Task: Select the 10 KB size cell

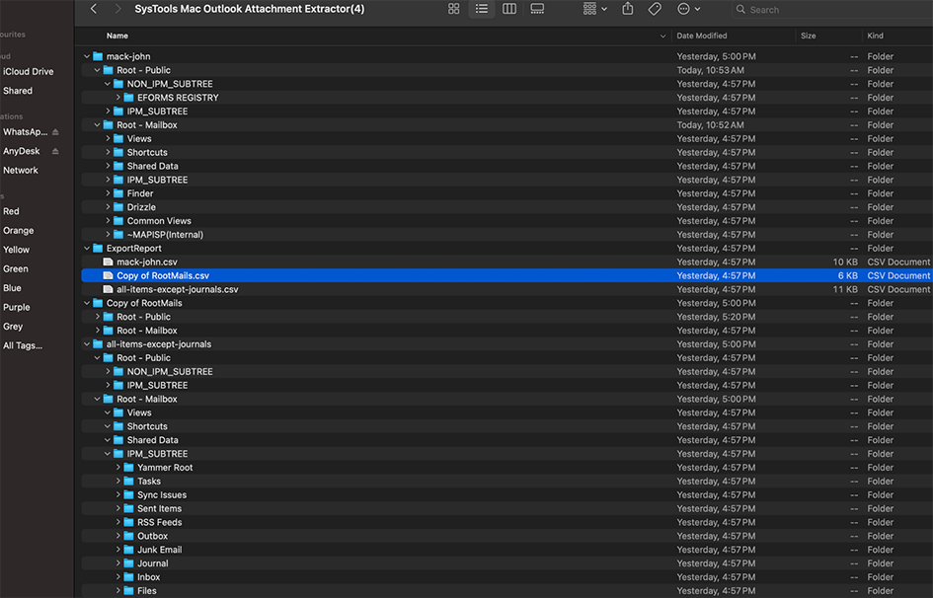Action: click(x=845, y=262)
